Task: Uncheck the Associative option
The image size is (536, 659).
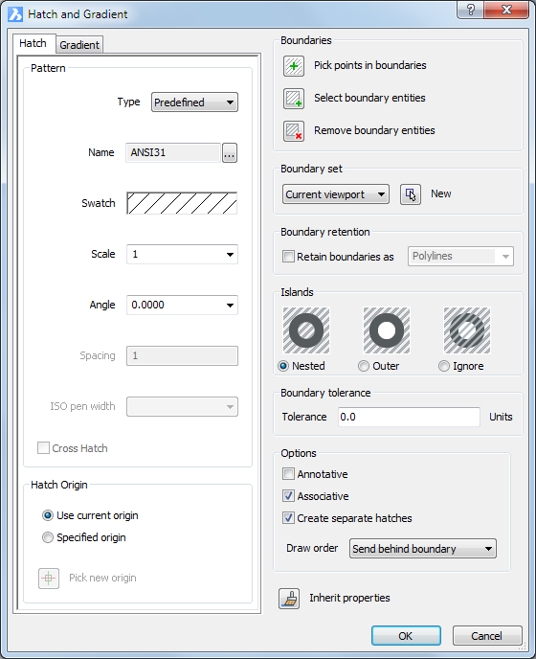Action: [x=288, y=496]
